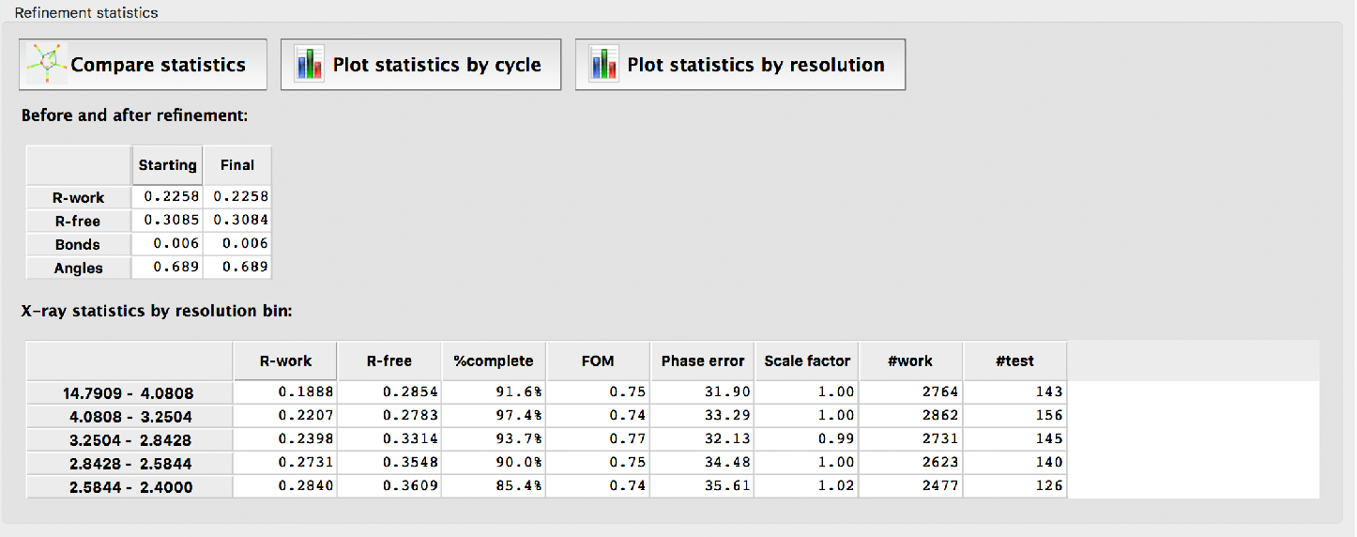Select the Starting column header

tap(167, 165)
